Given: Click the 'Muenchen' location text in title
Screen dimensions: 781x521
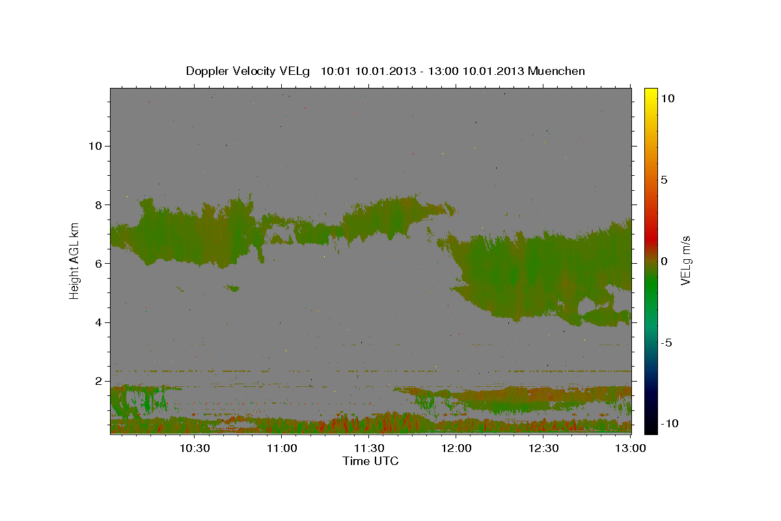Looking at the screenshot, I should pos(556,71).
